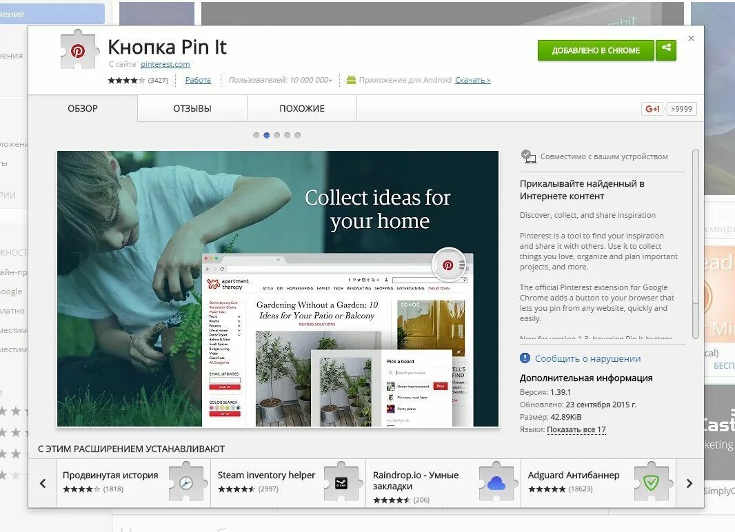Viewport: 735px width, 532px height.
Task: Click the star rating in the header
Action: pos(127,81)
